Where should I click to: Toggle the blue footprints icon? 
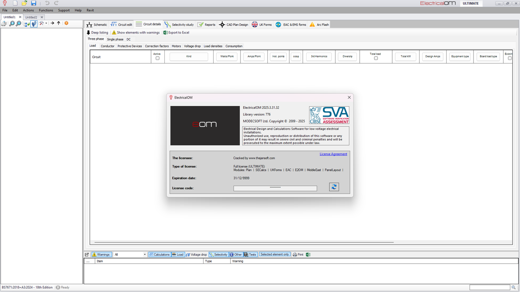click(x=34, y=23)
